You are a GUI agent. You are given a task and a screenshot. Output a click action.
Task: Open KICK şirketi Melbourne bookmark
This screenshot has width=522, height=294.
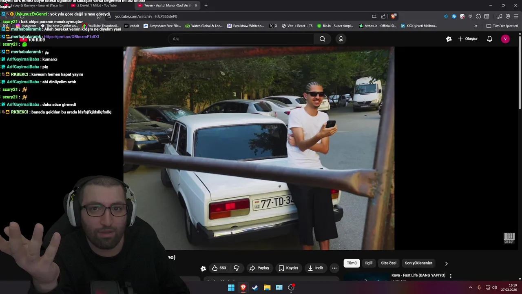click(419, 26)
